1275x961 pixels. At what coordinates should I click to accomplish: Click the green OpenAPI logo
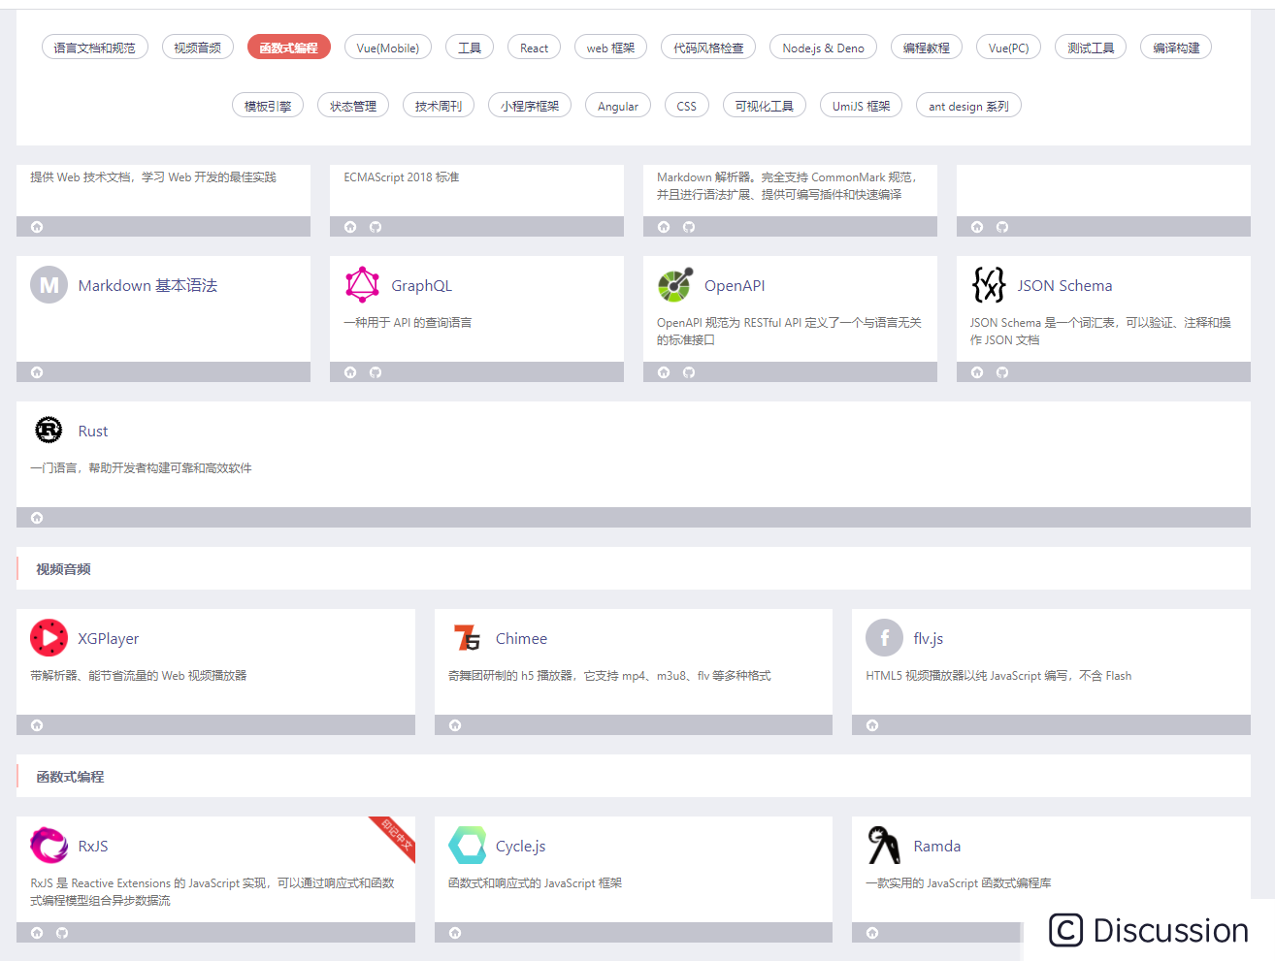675,285
